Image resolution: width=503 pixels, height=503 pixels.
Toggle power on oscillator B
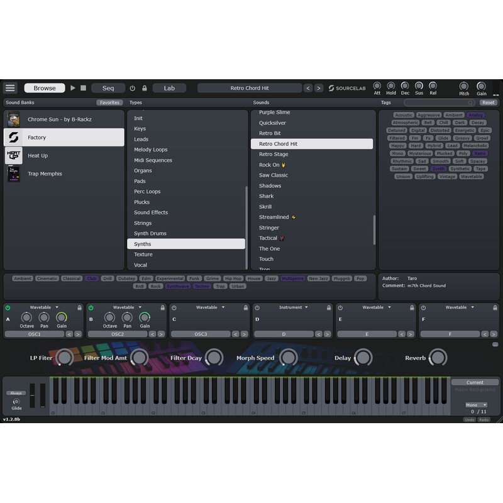[x=91, y=306]
